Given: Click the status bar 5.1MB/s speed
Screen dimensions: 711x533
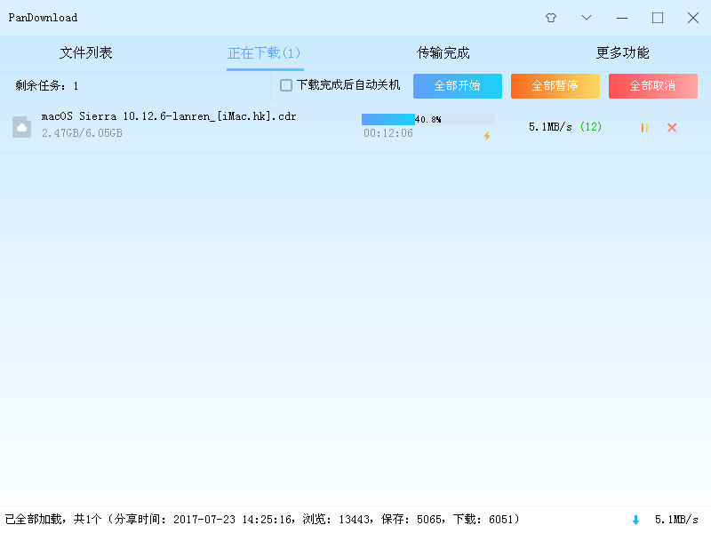Looking at the screenshot, I should pyautogui.click(x=676, y=520).
